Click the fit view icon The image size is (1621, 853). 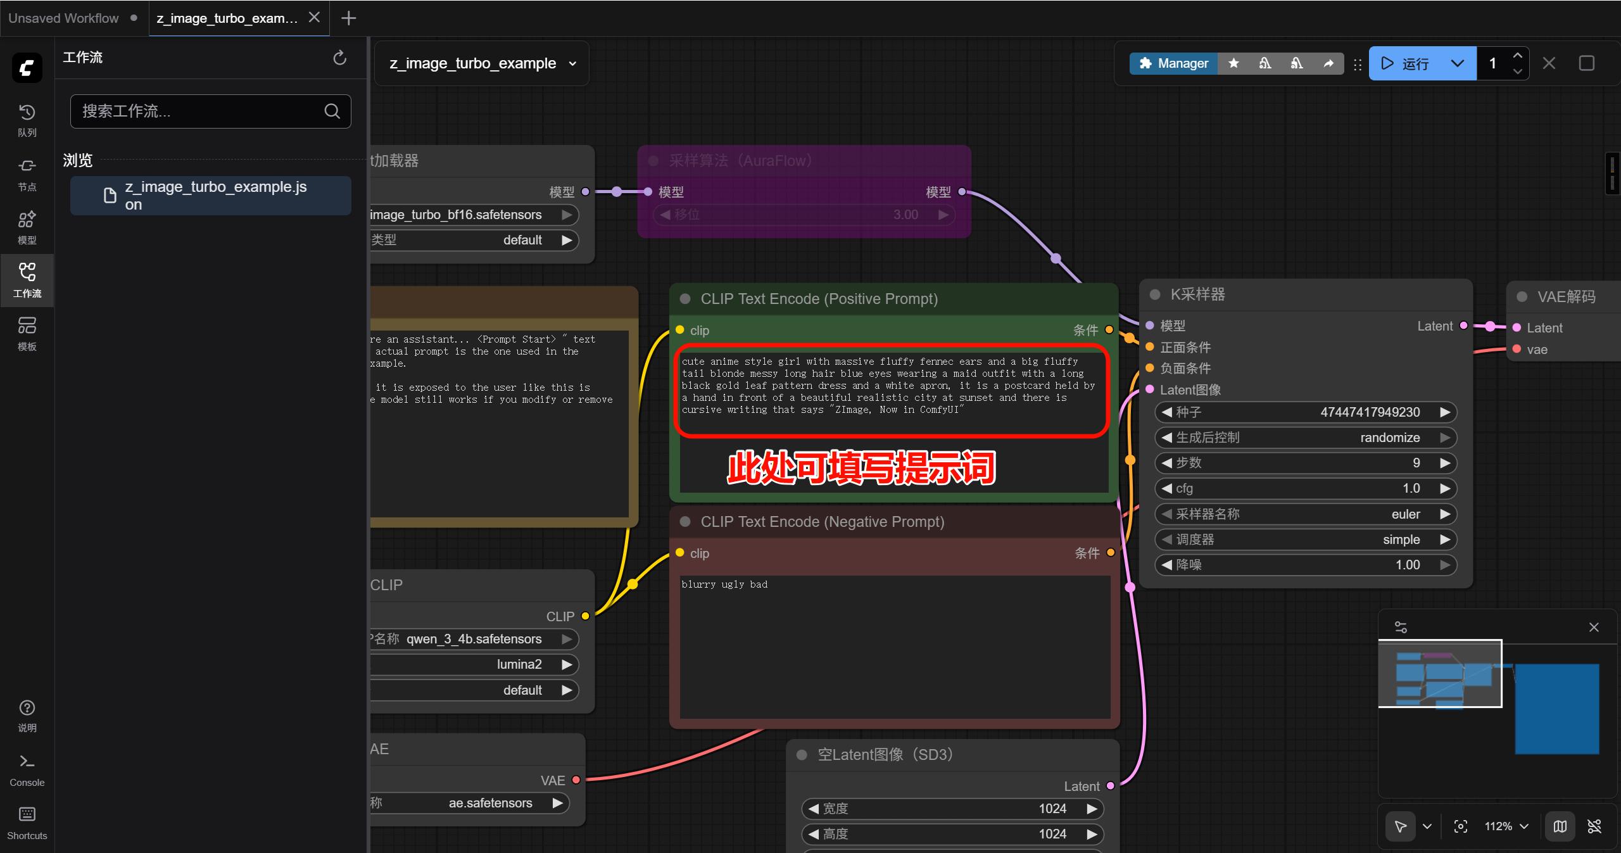click(x=1460, y=826)
